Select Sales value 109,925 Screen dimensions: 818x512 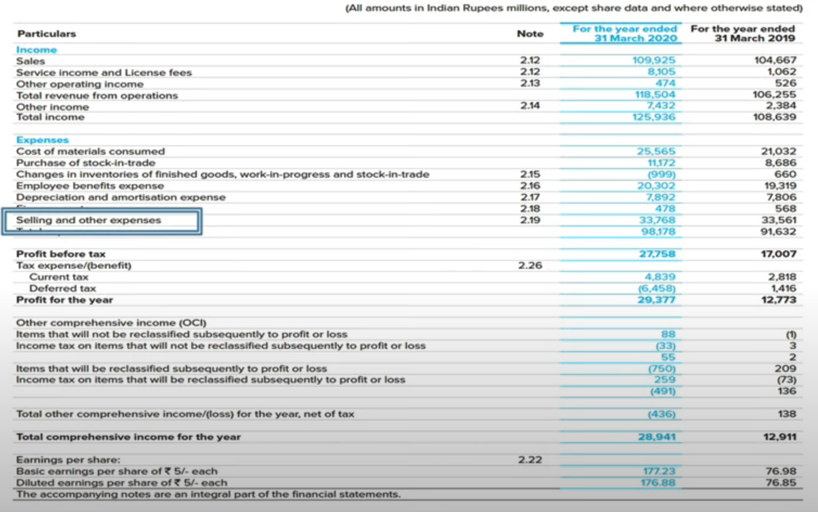click(654, 60)
